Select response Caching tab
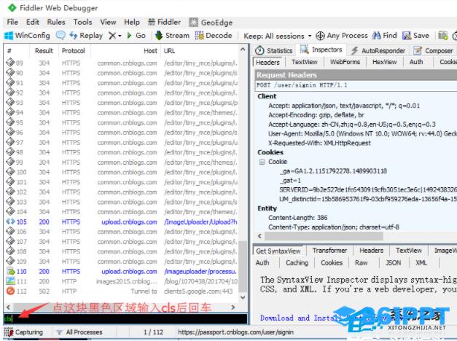Screen dimensions: 457x341 [297, 263]
